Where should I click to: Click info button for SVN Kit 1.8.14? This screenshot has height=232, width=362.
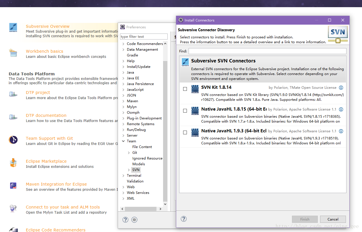(x=341, y=88)
